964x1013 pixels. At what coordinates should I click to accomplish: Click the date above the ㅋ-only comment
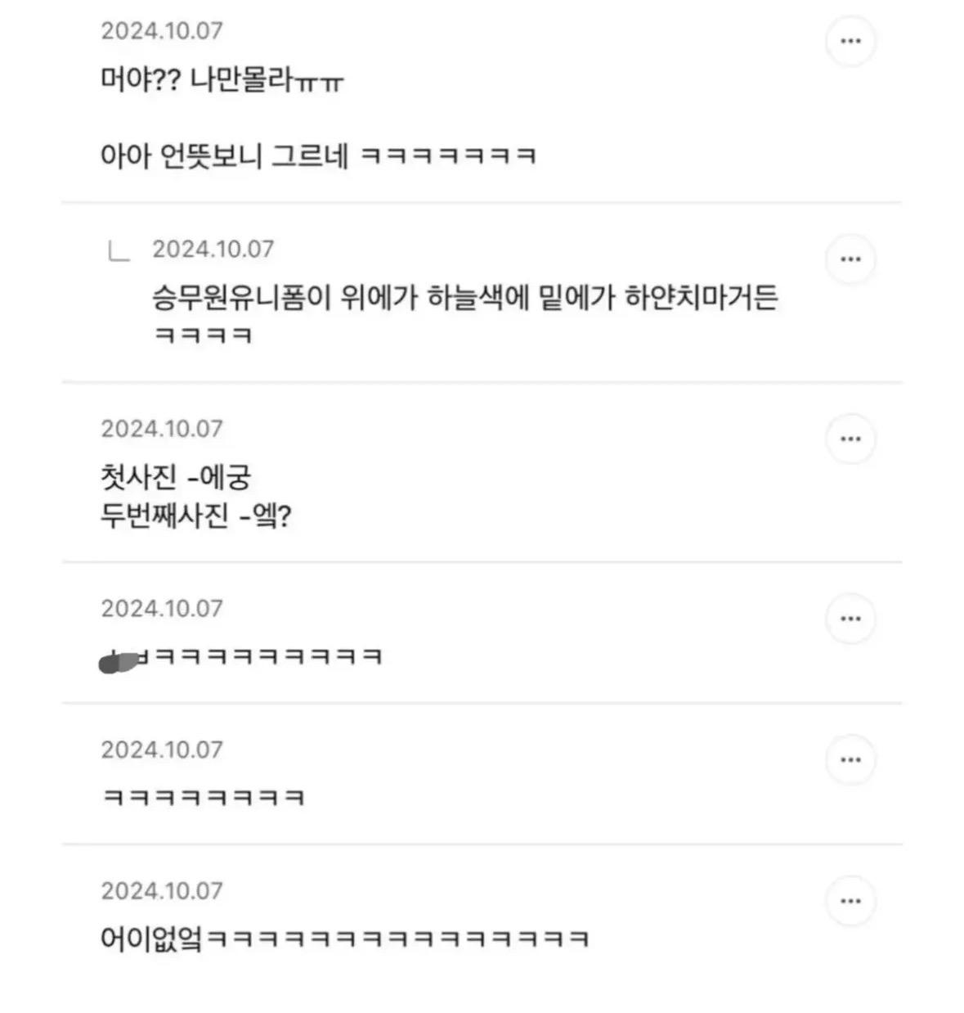point(162,750)
